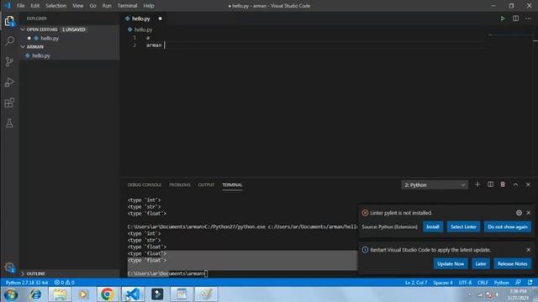The image size is (538, 302).
Task: Open Internet Explorer from the taskbar
Action: pyautogui.click(x=35, y=294)
